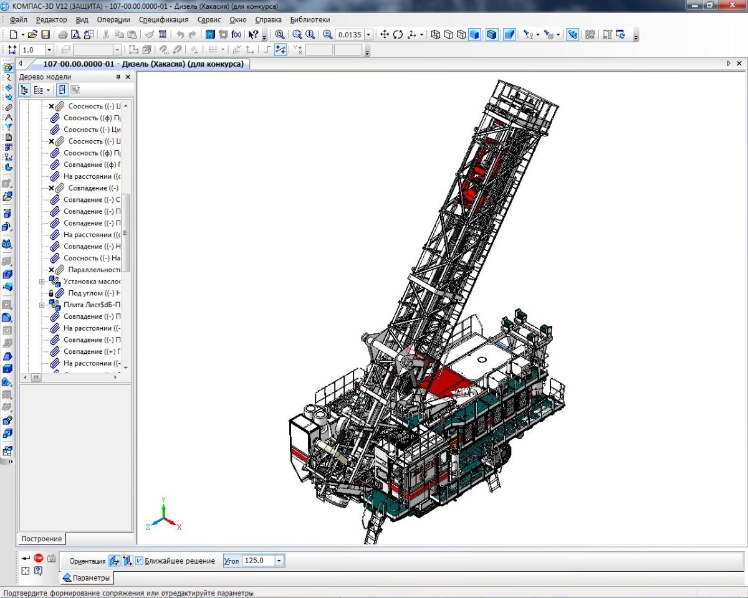This screenshot has height=598, width=748.
Task: Switch to the Построение tab
Action: pyautogui.click(x=42, y=539)
